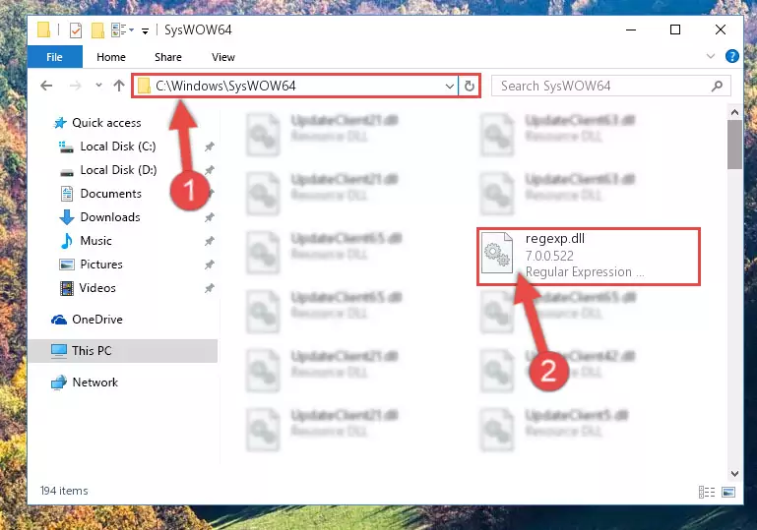Click the Search SysWOW64 field
Image resolution: width=757 pixels, height=530 pixels.
pyautogui.click(x=610, y=86)
